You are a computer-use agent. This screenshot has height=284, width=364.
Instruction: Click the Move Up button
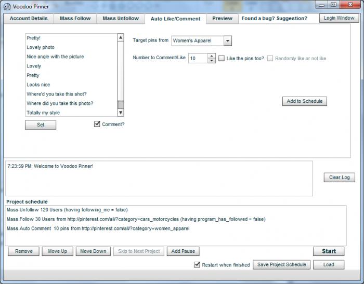coord(57,251)
